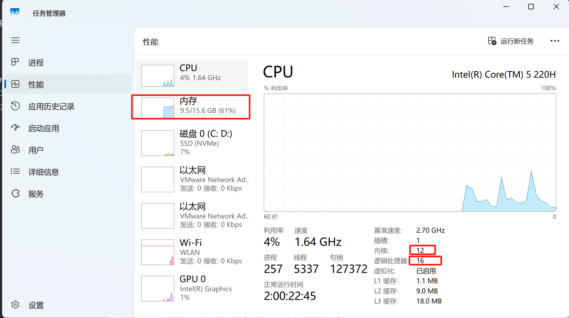The image size is (569, 318).
Task: Click the Performance heartbeat icon
Action: [15, 84]
